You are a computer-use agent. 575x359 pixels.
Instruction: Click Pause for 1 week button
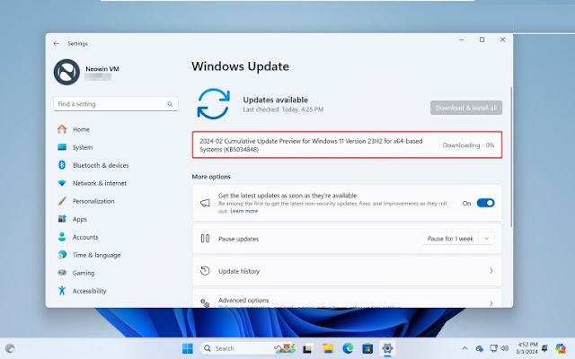(450, 239)
